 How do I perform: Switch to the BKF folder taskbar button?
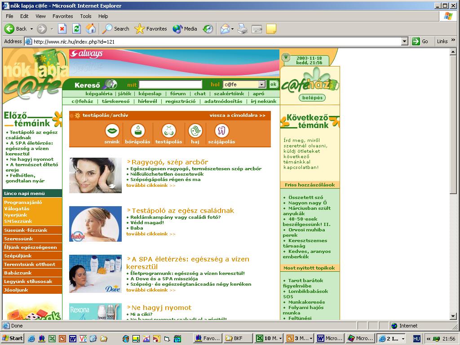(237, 338)
